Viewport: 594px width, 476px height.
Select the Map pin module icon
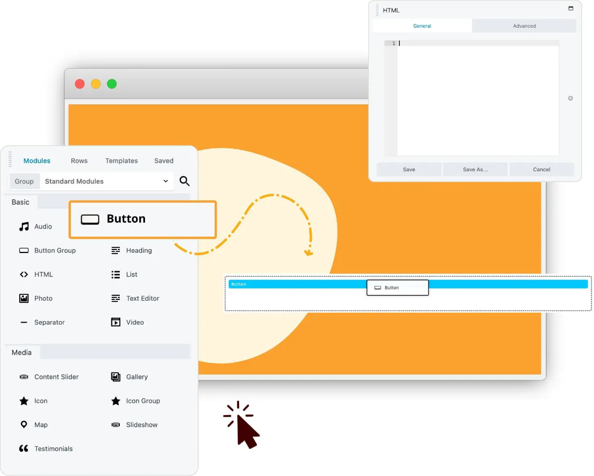[x=23, y=425]
